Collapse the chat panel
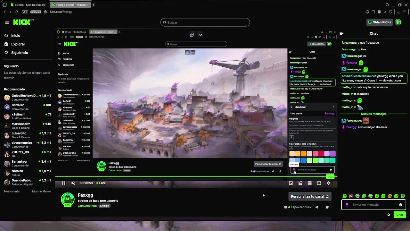Image resolution: width=410 pixels, height=231 pixels. 341,33
